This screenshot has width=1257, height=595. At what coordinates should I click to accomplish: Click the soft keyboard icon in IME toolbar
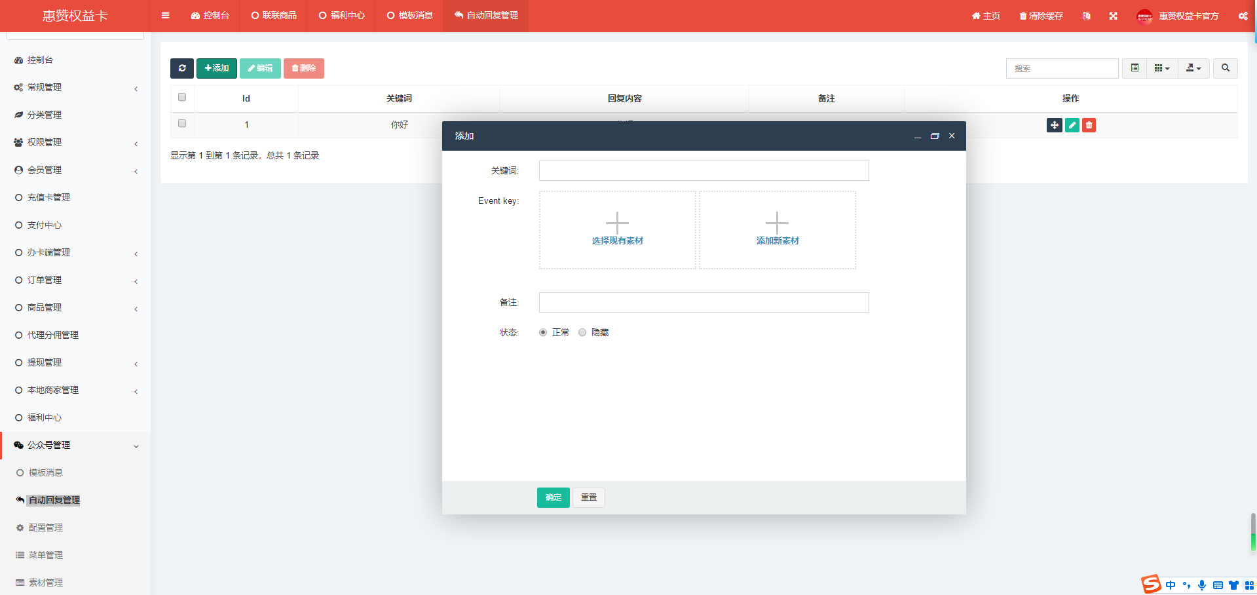pos(1218,585)
